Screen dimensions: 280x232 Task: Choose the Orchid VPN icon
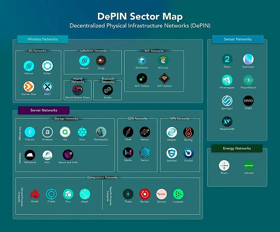coord(188,152)
